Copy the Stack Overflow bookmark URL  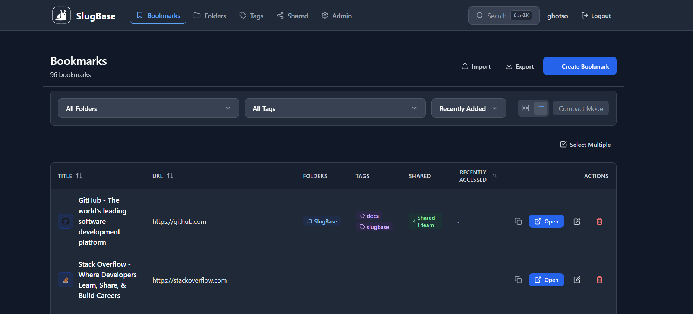[x=518, y=280]
